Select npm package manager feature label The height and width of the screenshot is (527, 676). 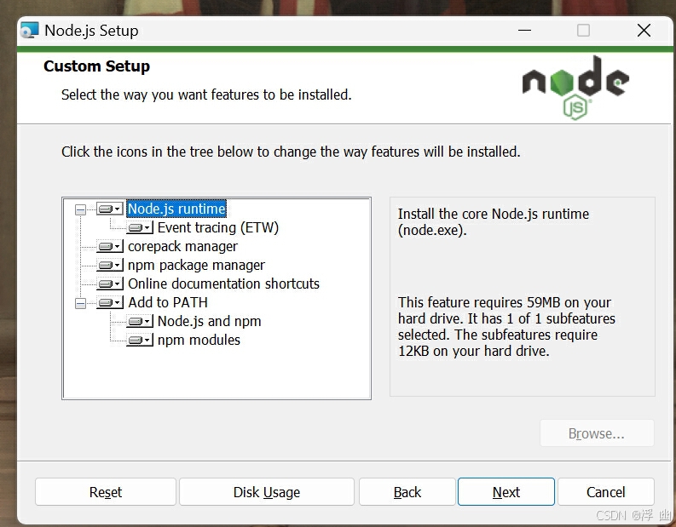point(197,265)
